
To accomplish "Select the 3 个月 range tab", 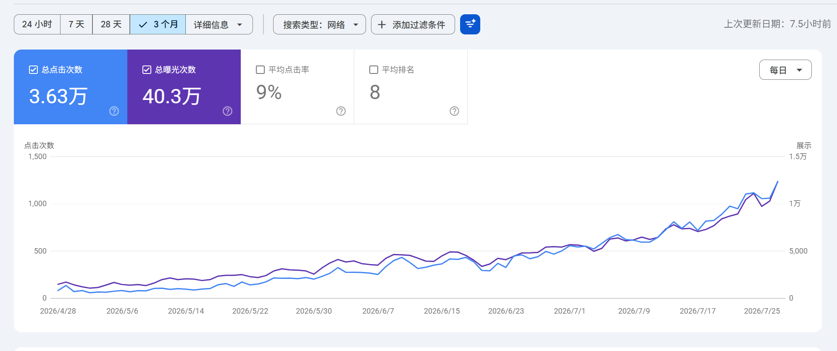I will coord(158,24).
